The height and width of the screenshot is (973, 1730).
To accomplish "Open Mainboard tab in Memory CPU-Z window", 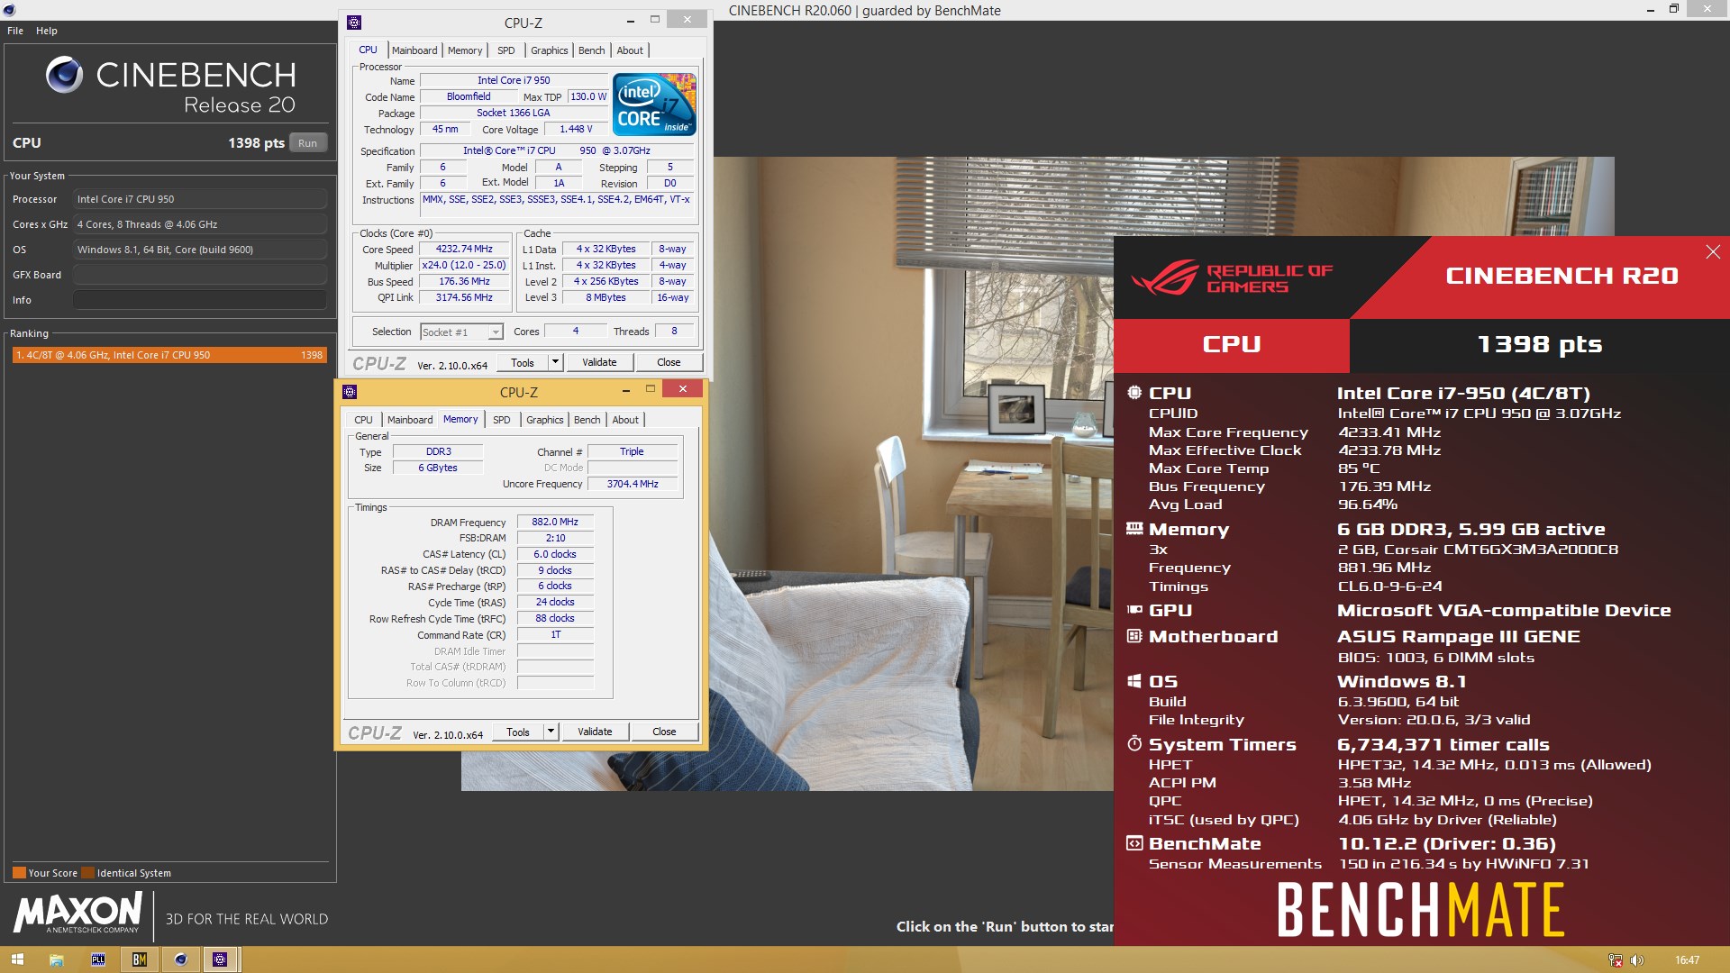I will click(x=410, y=420).
